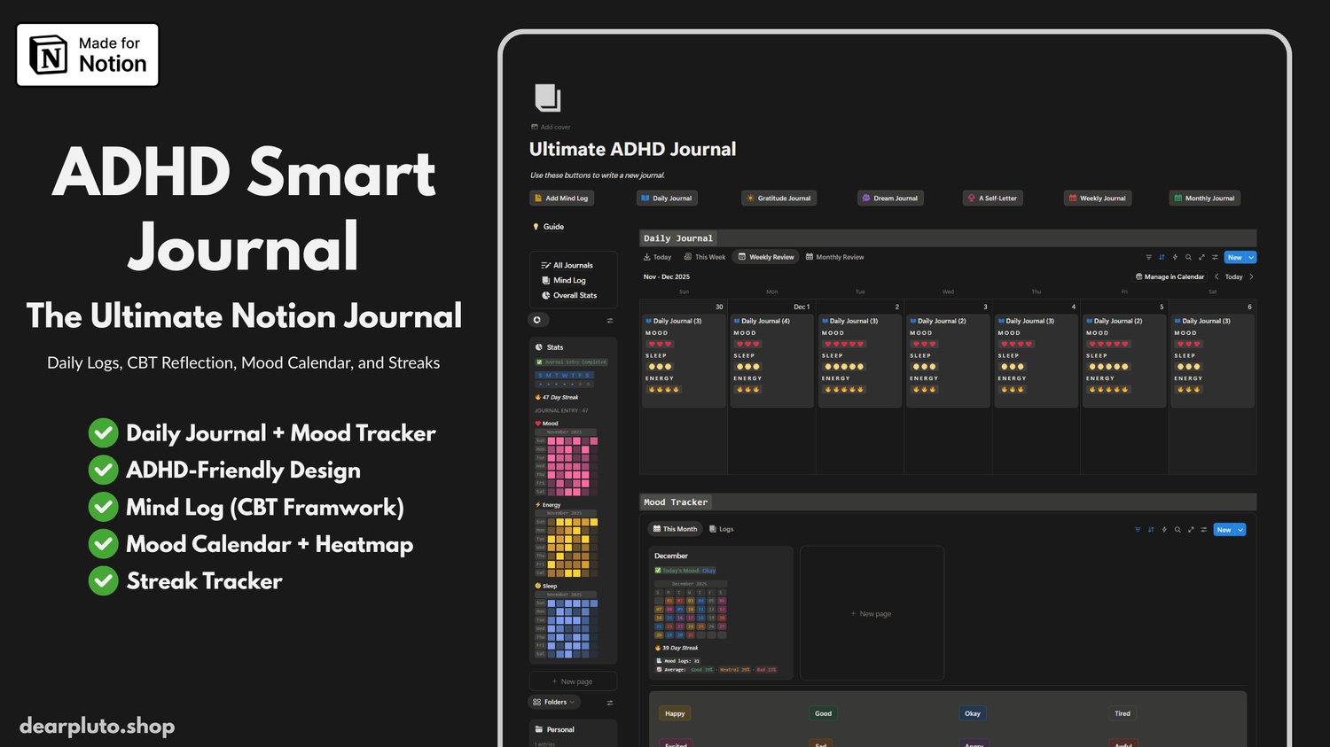1330x747 pixels.
Task: Open automations lightning icon in Mood Tracker toolbar
Action: (x=1164, y=530)
